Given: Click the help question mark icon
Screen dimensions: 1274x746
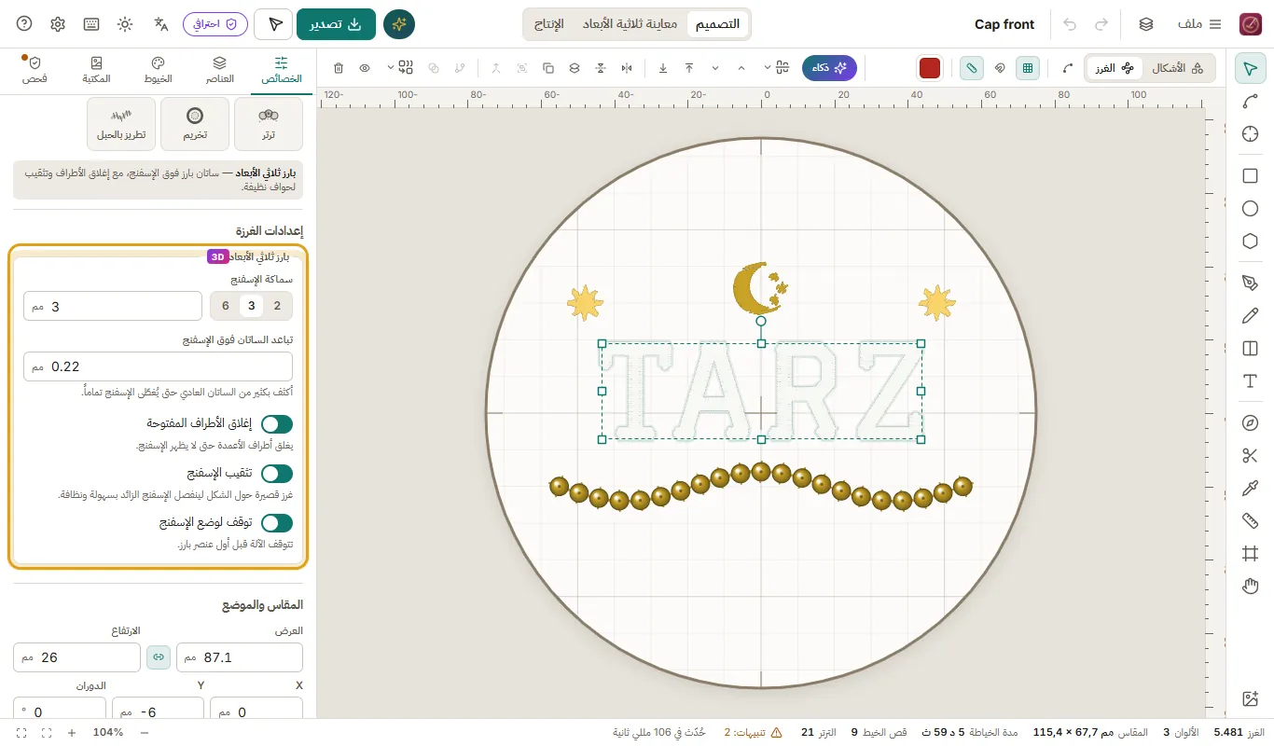Looking at the screenshot, I should 24,24.
